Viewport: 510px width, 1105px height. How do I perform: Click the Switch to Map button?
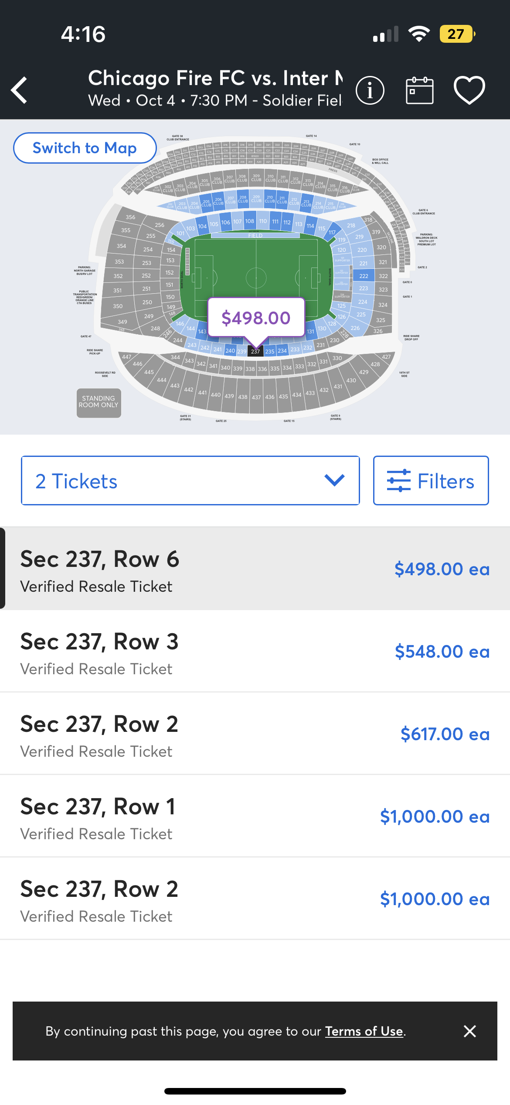(85, 148)
